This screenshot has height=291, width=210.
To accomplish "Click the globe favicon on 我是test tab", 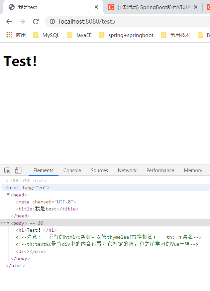I will 12,7.
